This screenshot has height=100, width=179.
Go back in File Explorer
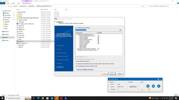pyautogui.click(x=2, y=6)
